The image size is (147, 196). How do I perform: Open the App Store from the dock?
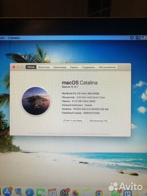pyautogui.click(x=7, y=192)
